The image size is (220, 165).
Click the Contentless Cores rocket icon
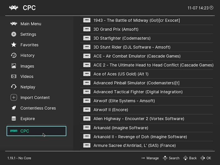click(13, 108)
